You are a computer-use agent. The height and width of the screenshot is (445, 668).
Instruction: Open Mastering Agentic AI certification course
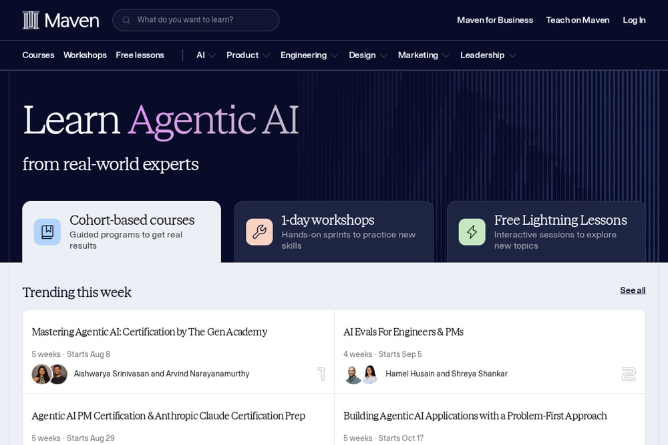[x=150, y=332]
